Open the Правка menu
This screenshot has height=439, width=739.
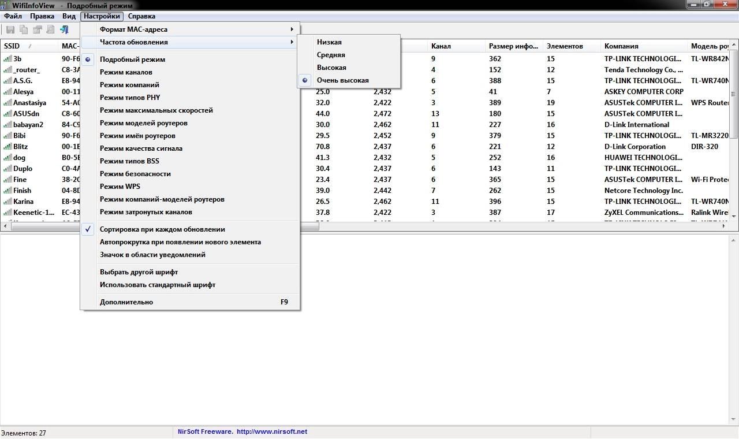pyautogui.click(x=42, y=16)
